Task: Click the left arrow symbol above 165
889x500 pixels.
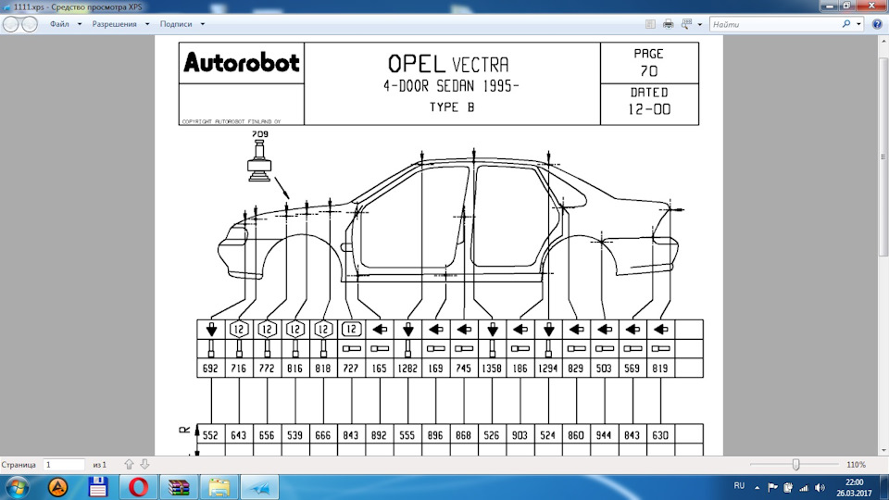Action: (x=380, y=330)
